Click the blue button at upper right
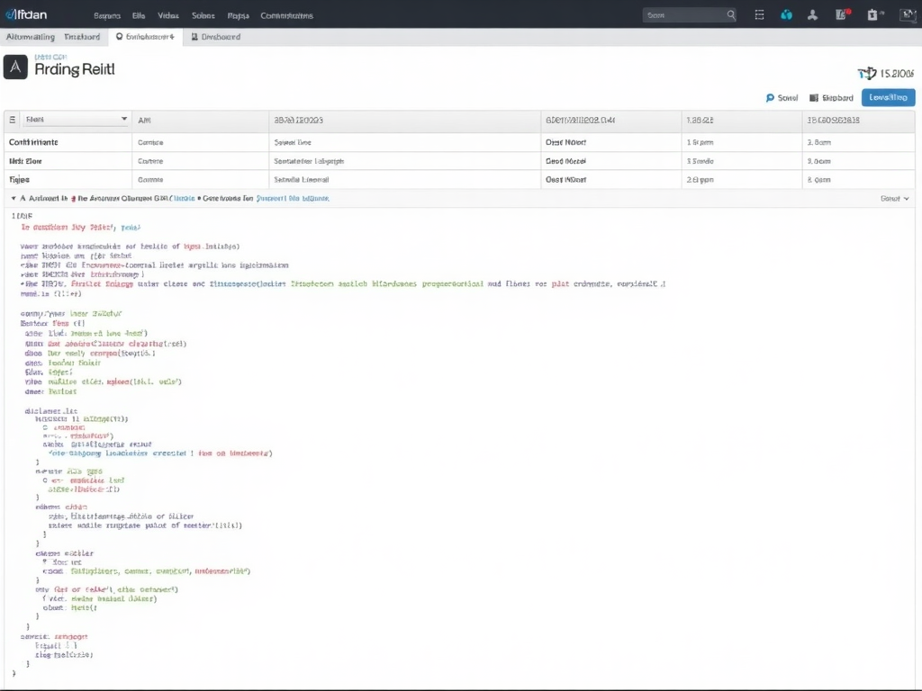 [888, 97]
